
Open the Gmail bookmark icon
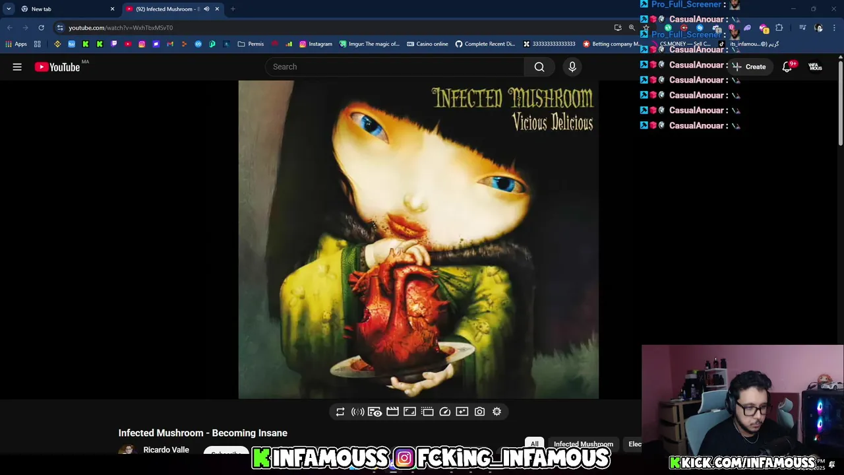pyautogui.click(x=170, y=44)
